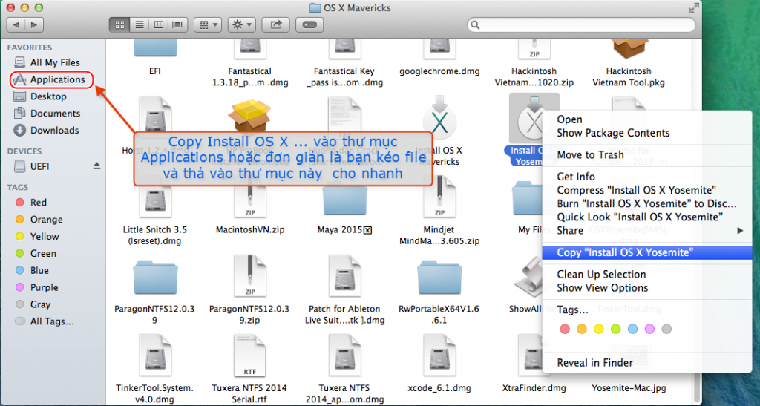Switch to list view in the toolbar
The width and height of the screenshot is (760, 406).
(139, 24)
